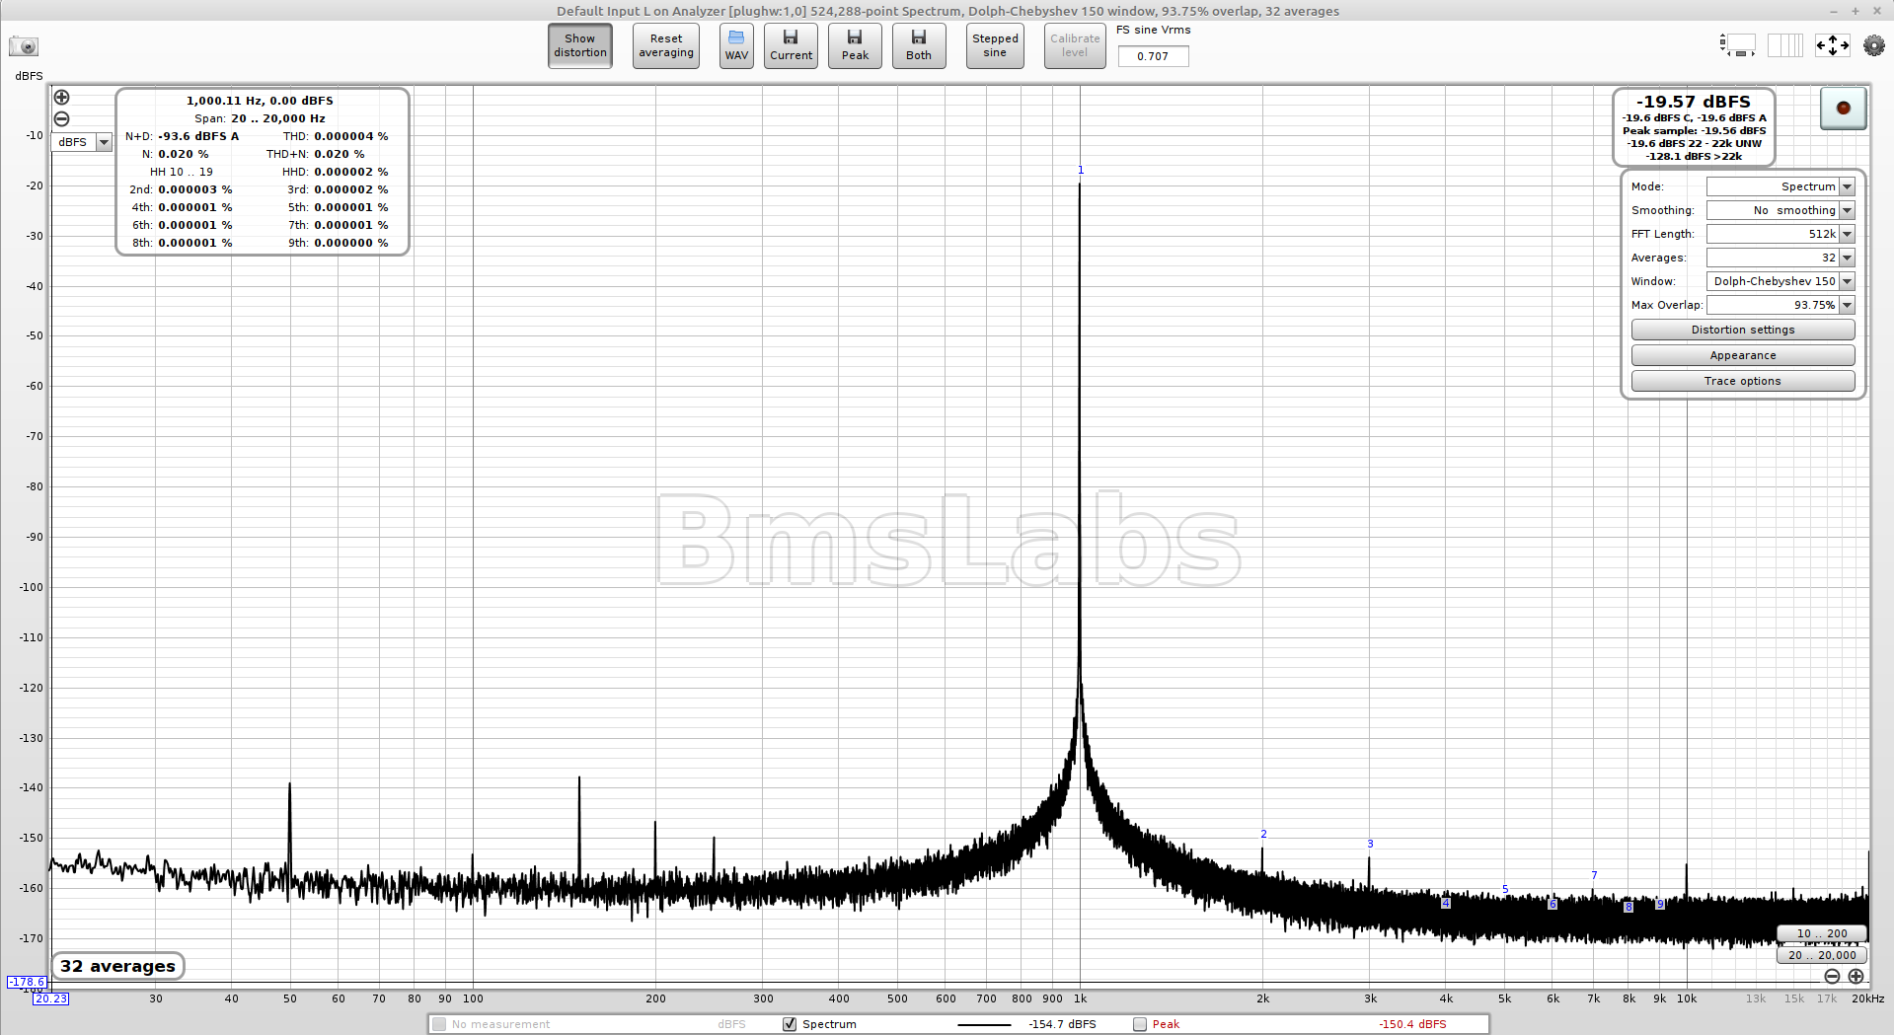The width and height of the screenshot is (1894, 1035).
Task: Click the THD value 0.000004 %
Action: 351,136
